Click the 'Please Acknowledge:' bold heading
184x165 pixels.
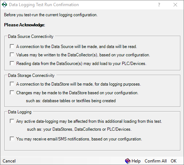pos(25,25)
